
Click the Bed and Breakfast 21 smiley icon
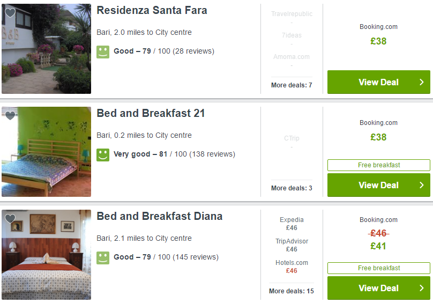coord(103,155)
